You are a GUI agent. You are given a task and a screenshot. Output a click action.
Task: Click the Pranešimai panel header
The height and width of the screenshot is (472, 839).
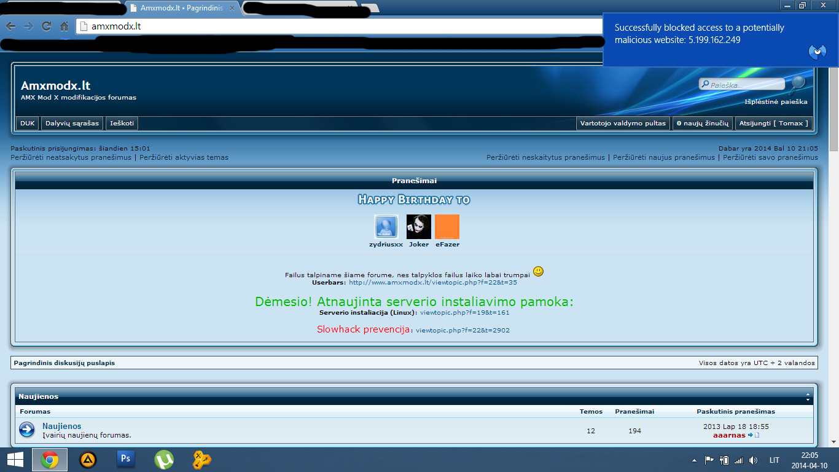coord(415,181)
